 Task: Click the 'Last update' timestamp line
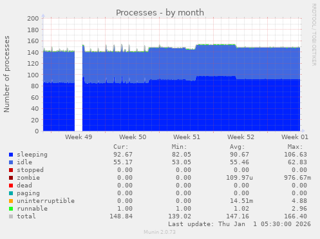coord(240,224)
